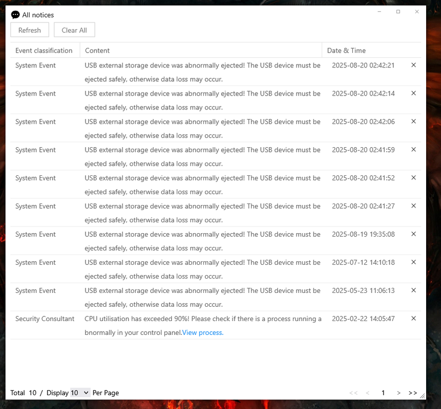Select the timestamp 2025-08-19 19:35:08

pyautogui.click(x=363, y=234)
